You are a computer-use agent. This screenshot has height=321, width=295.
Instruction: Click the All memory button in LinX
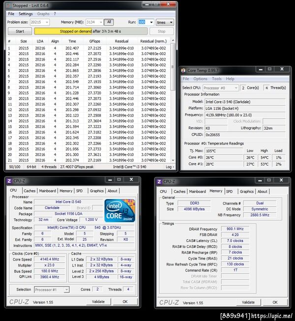click(109, 22)
